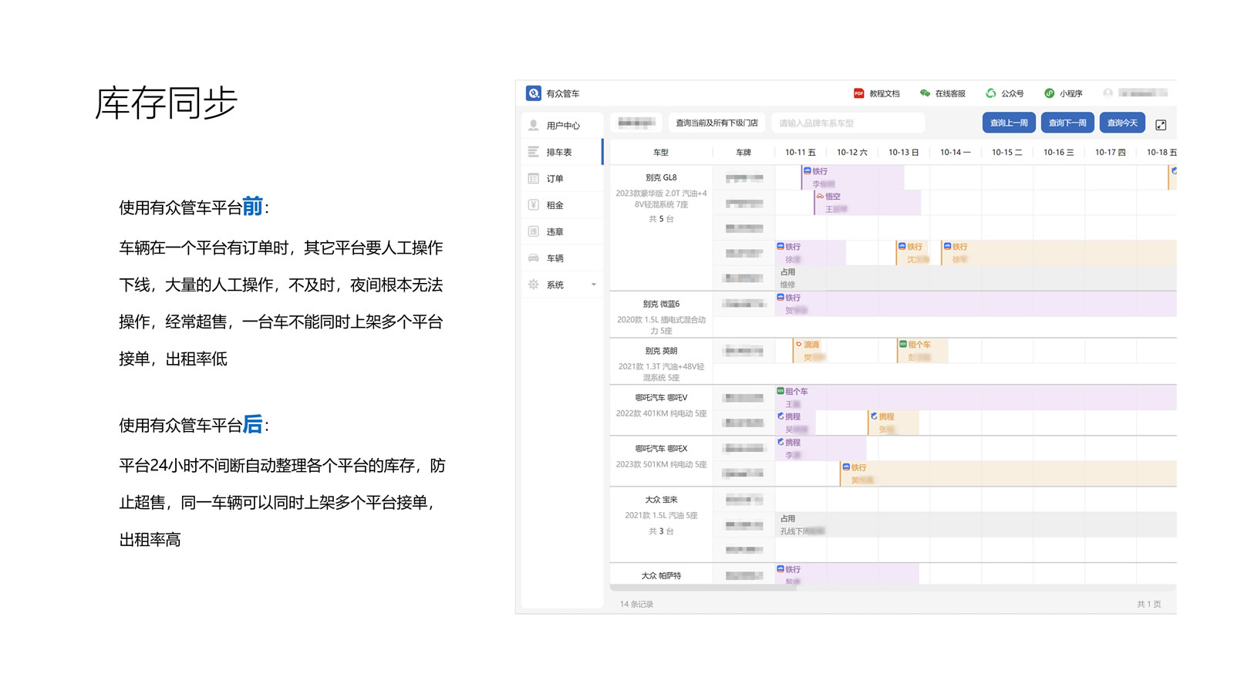Click the 租金 yen icon in sidebar
The width and height of the screenshot is (1234, 694).
(533, 205)
